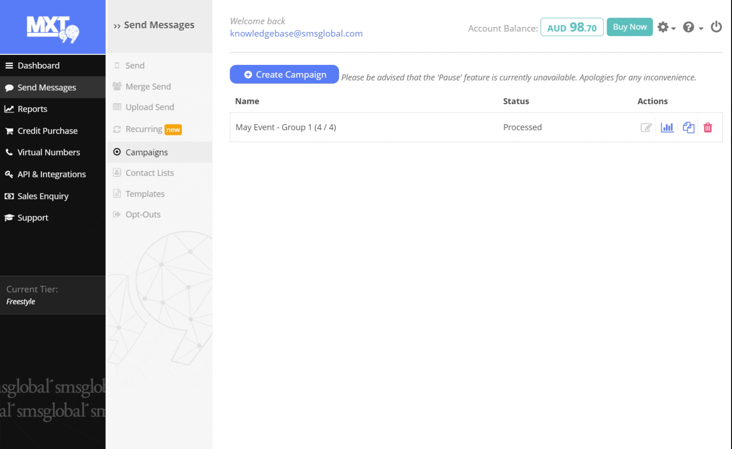Click the AUD 98.70 account balance box
The height and width of the screenshot is (449, 732).
[571, 27]
